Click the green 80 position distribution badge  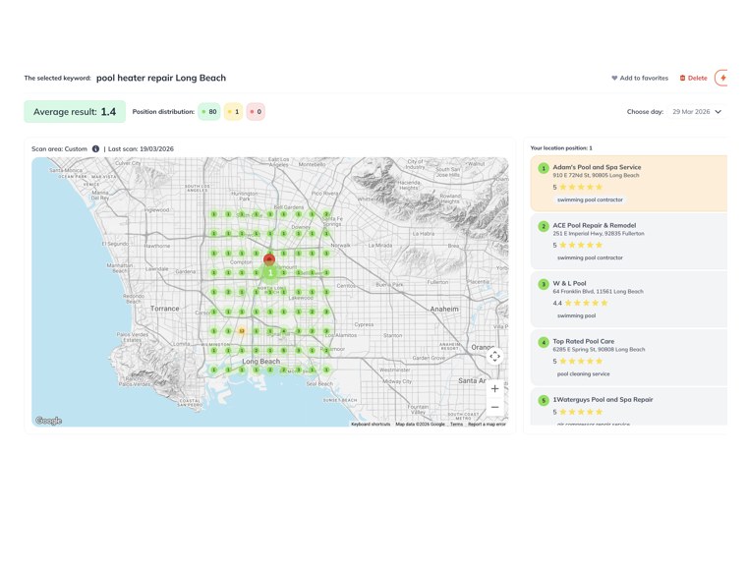(209, 112)
